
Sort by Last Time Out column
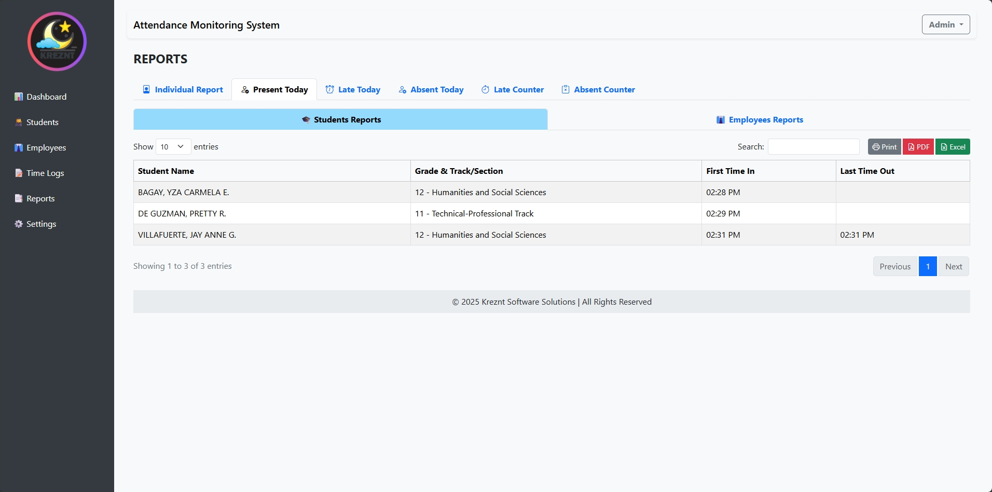pos(903,171)
